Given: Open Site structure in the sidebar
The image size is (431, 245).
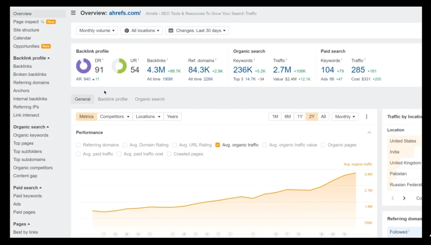Looking at the screenshot, I should (x=26, y=30).
